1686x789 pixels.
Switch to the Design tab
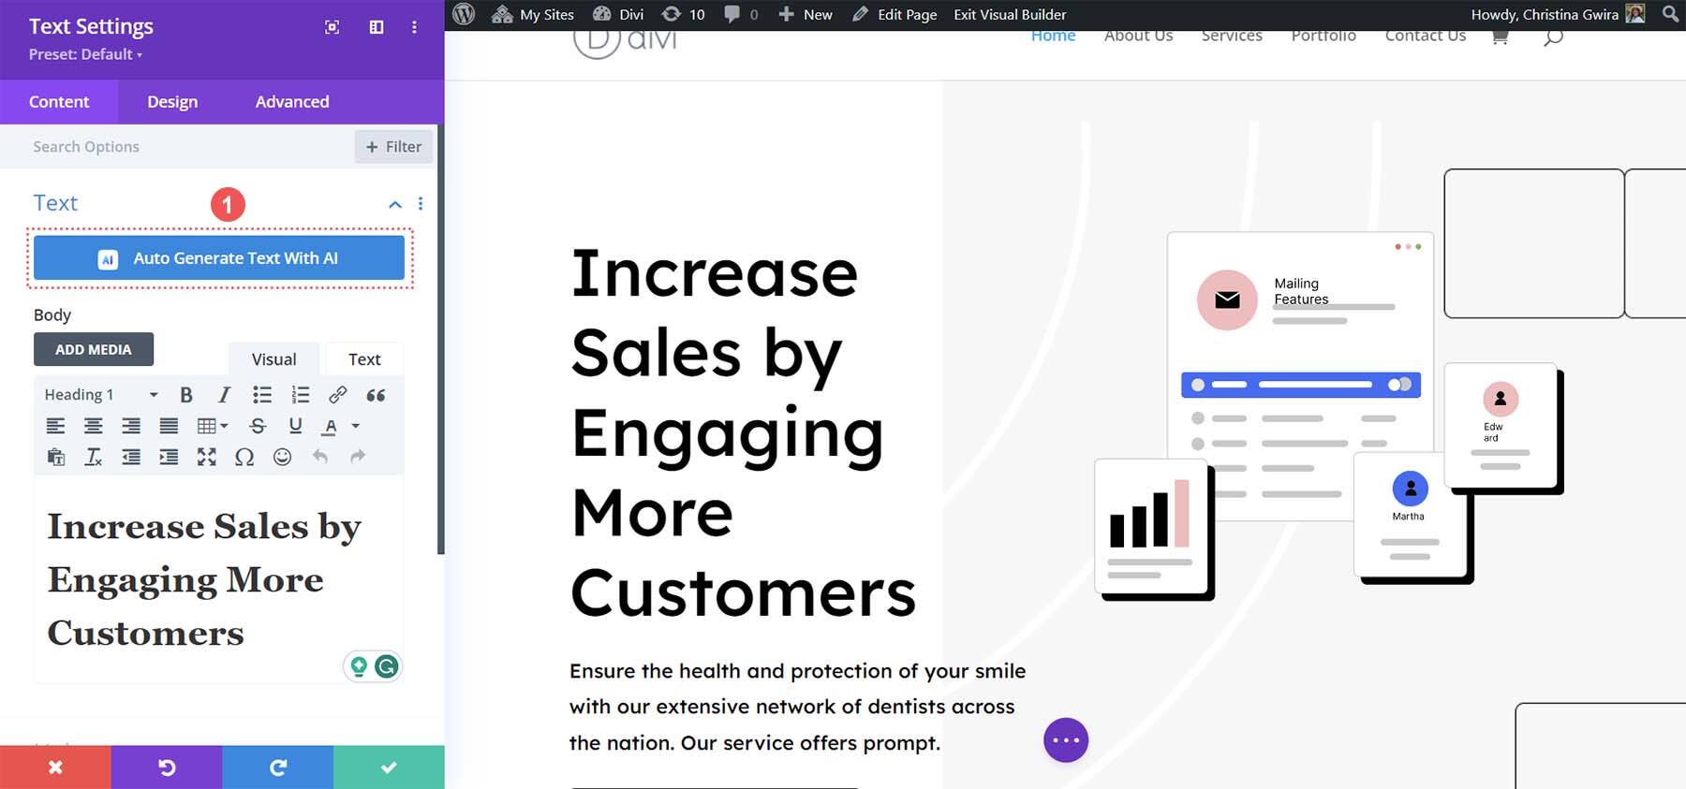(172, 102)
